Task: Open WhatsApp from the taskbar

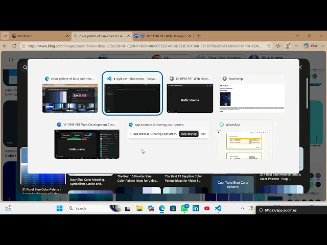Action: point(184,208)
